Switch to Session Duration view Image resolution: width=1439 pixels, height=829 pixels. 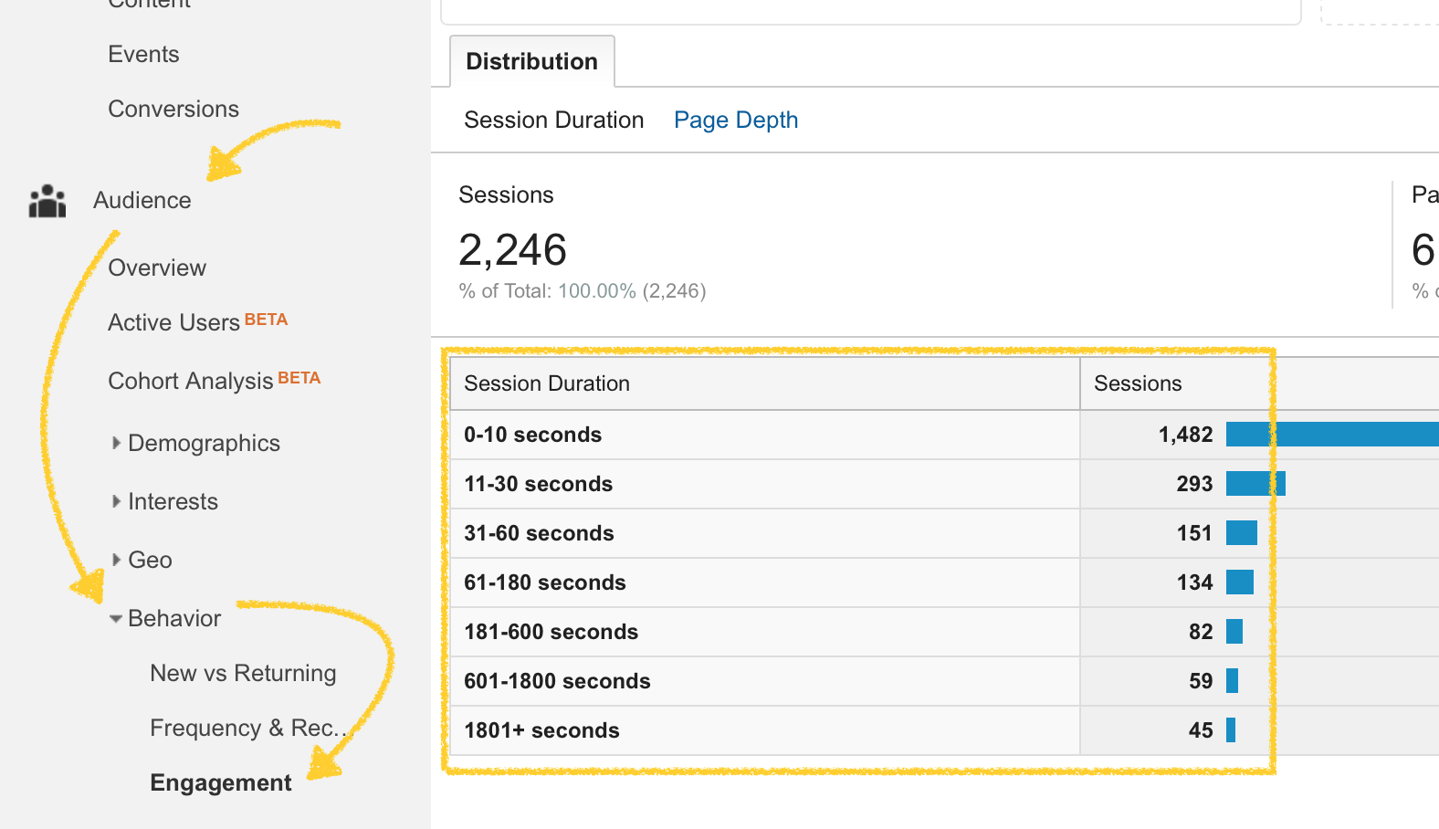pyautogui.click(x=554, y=120)
